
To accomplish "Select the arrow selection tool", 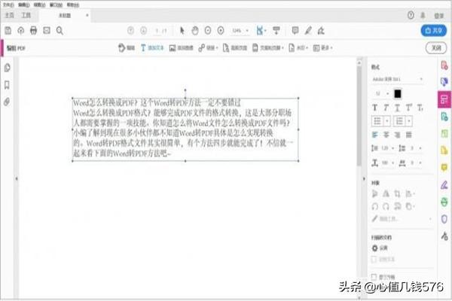I will coord(182,30).
